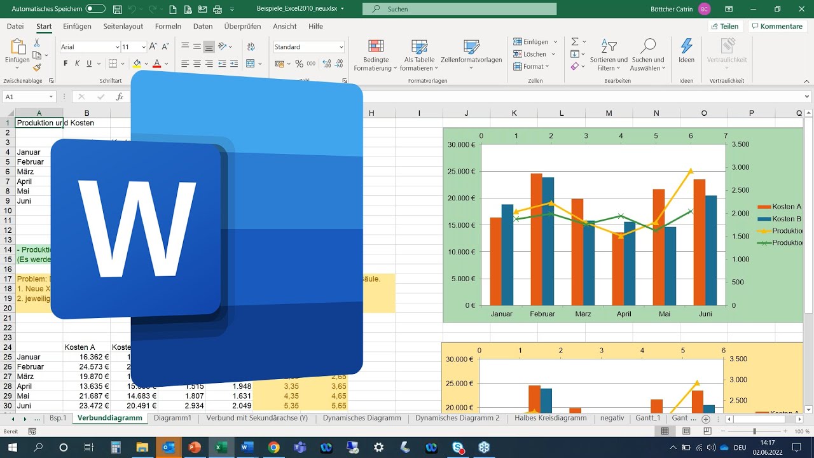Toggle left text alignment
This screenshot has width=814, height=458.
point(185,64)
